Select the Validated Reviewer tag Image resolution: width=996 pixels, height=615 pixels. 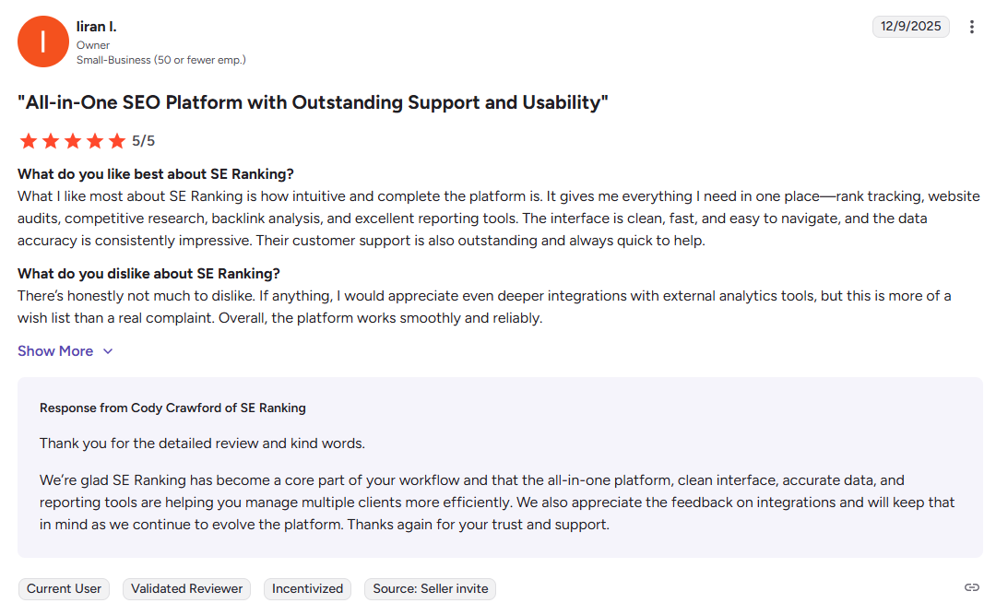point(186,589)
